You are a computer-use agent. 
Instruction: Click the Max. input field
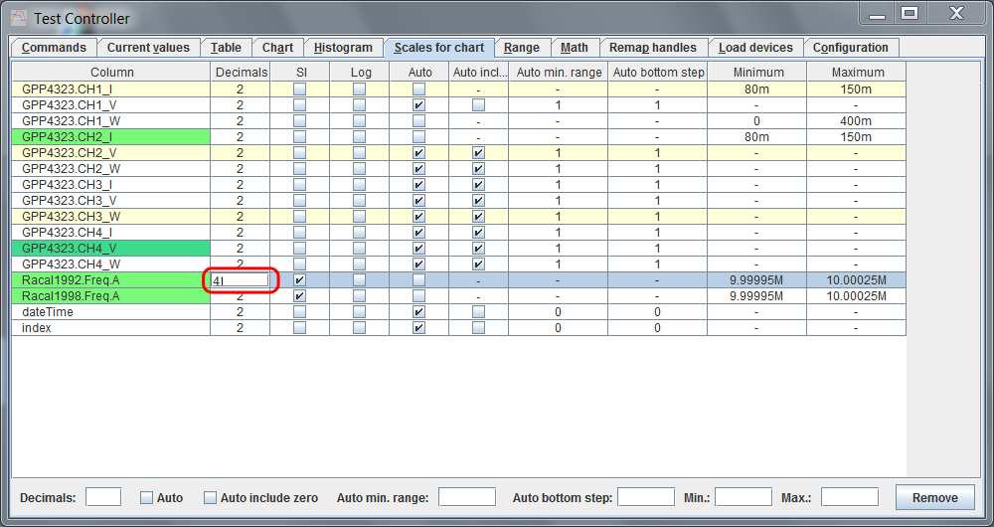[x=849, y=497]
